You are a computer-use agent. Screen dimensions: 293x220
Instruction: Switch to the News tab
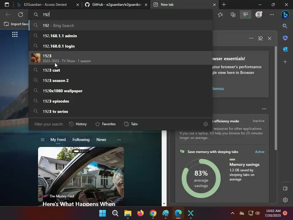(x=101, y=140)
